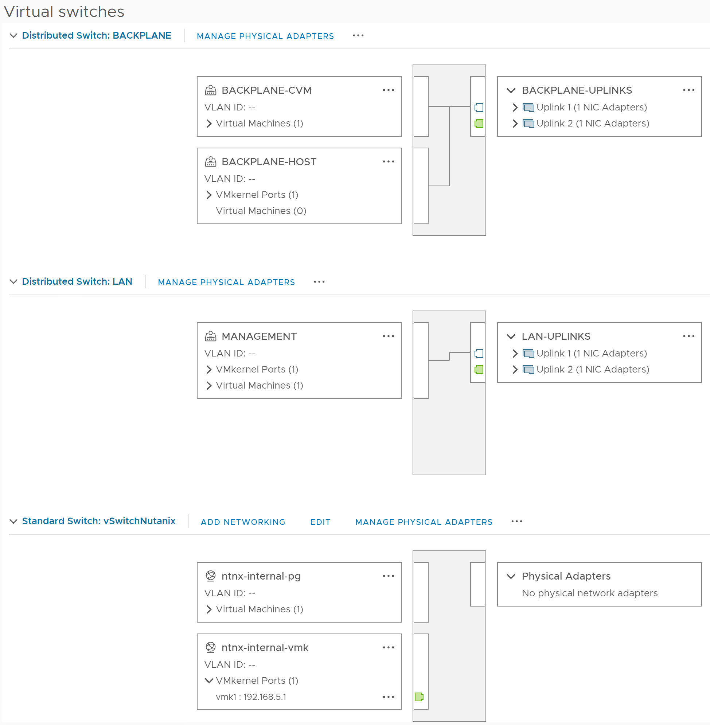
Task: Click Manage Physical Adapters for BACKPLANE switch
Action: tap(265, 36)
